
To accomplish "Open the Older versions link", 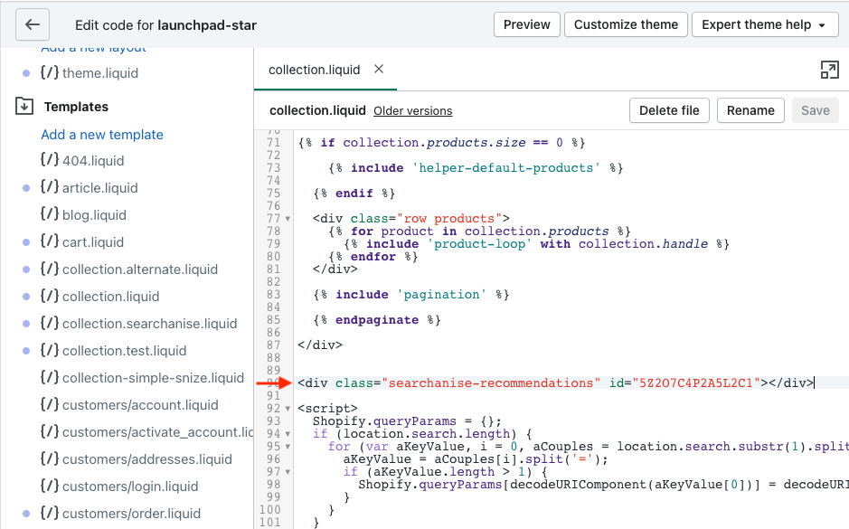I will tap(412, 111).
